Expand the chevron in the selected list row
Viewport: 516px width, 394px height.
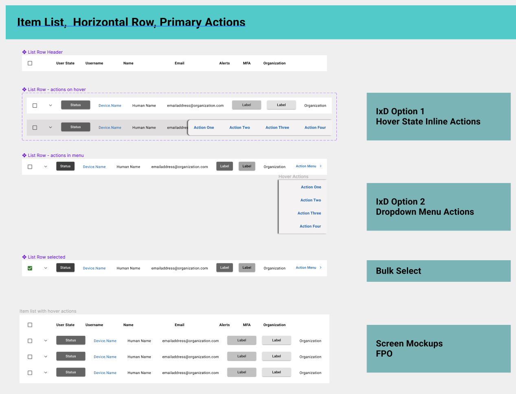pos(45,268)
